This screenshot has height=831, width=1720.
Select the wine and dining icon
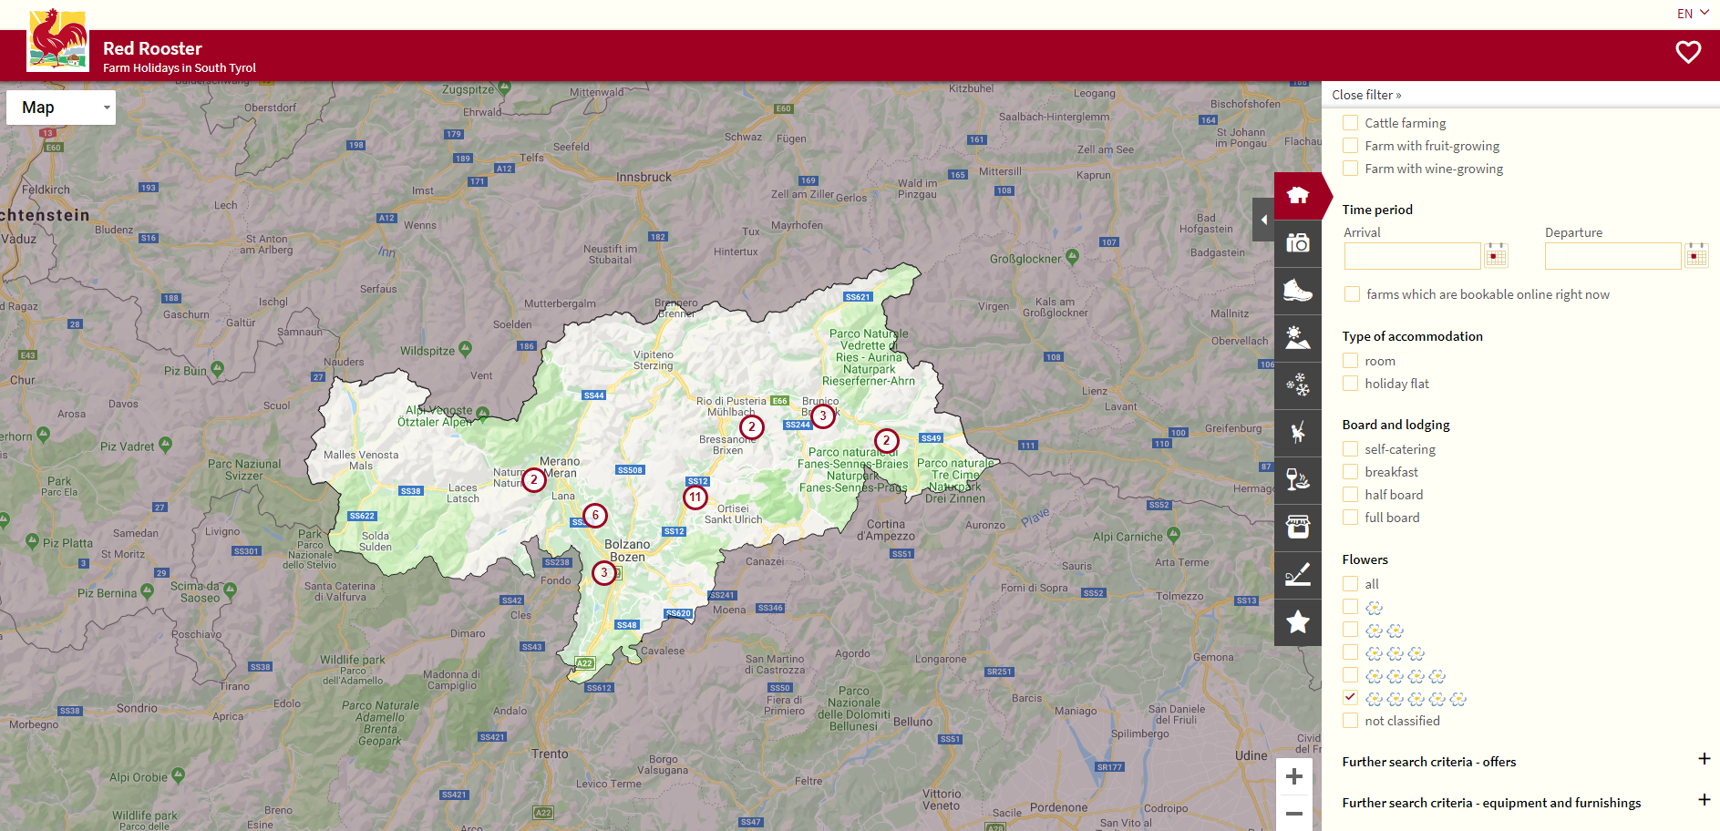[1298, 480]
